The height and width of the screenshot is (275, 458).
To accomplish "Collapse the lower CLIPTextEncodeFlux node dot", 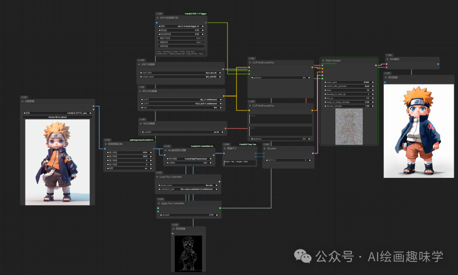I will [x=250, y=106].
